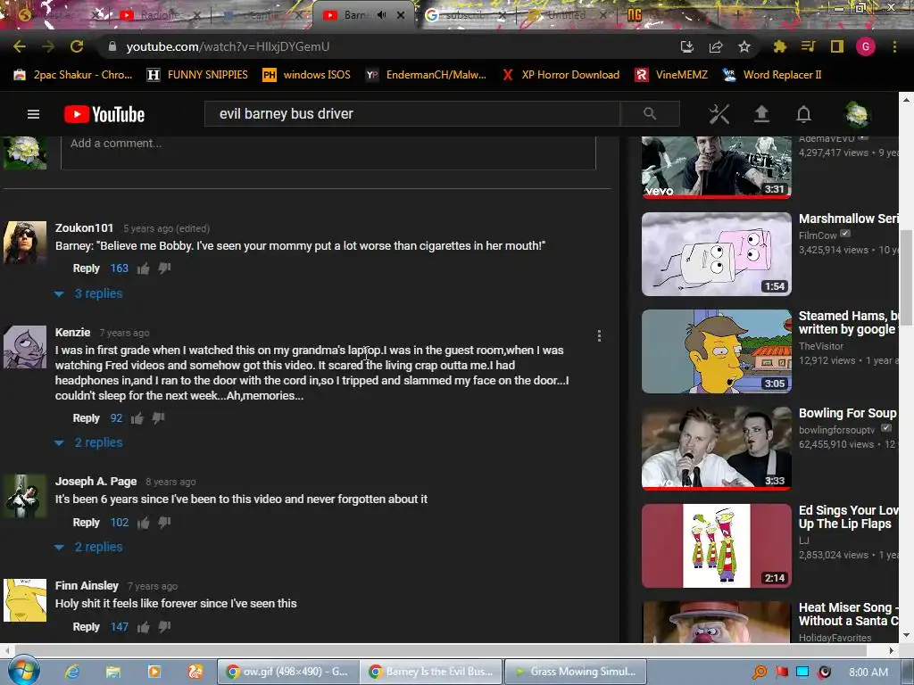914x685 pixels.
Task: Open the browser extensions puzzle icon
Action: [x=779, y=46]
